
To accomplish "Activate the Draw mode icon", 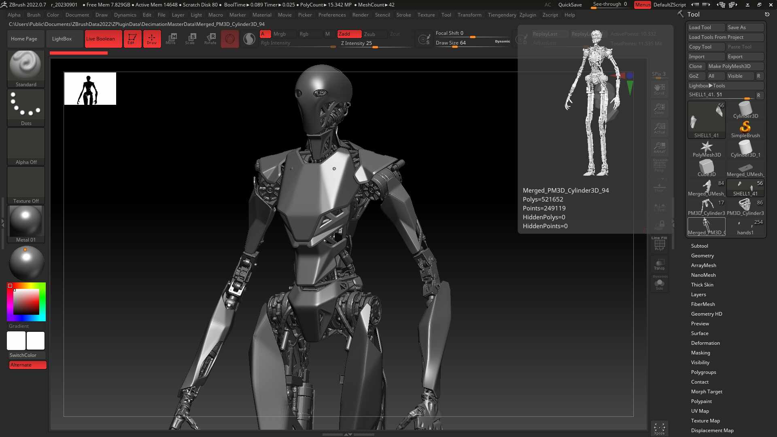I will [152, 39].
